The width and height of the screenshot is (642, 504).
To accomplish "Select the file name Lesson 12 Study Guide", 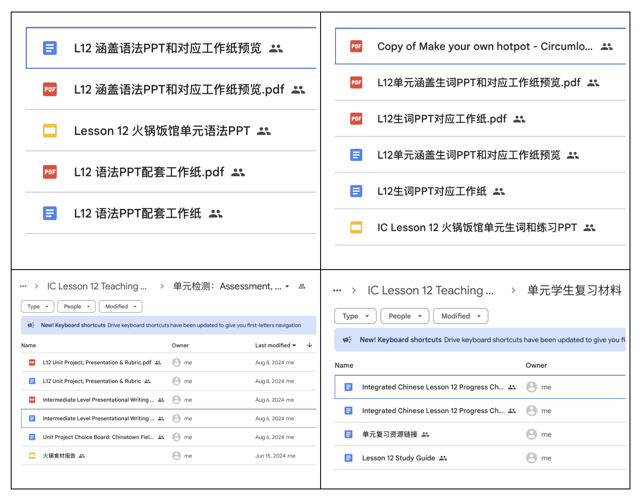I will point(399,458).
